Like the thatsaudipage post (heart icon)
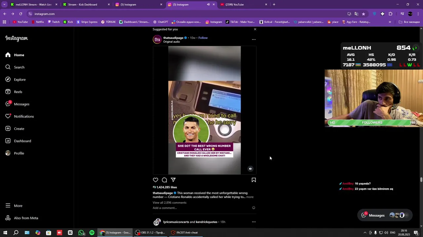This screenshot has height=237, width=423. [x=156, y=180]
